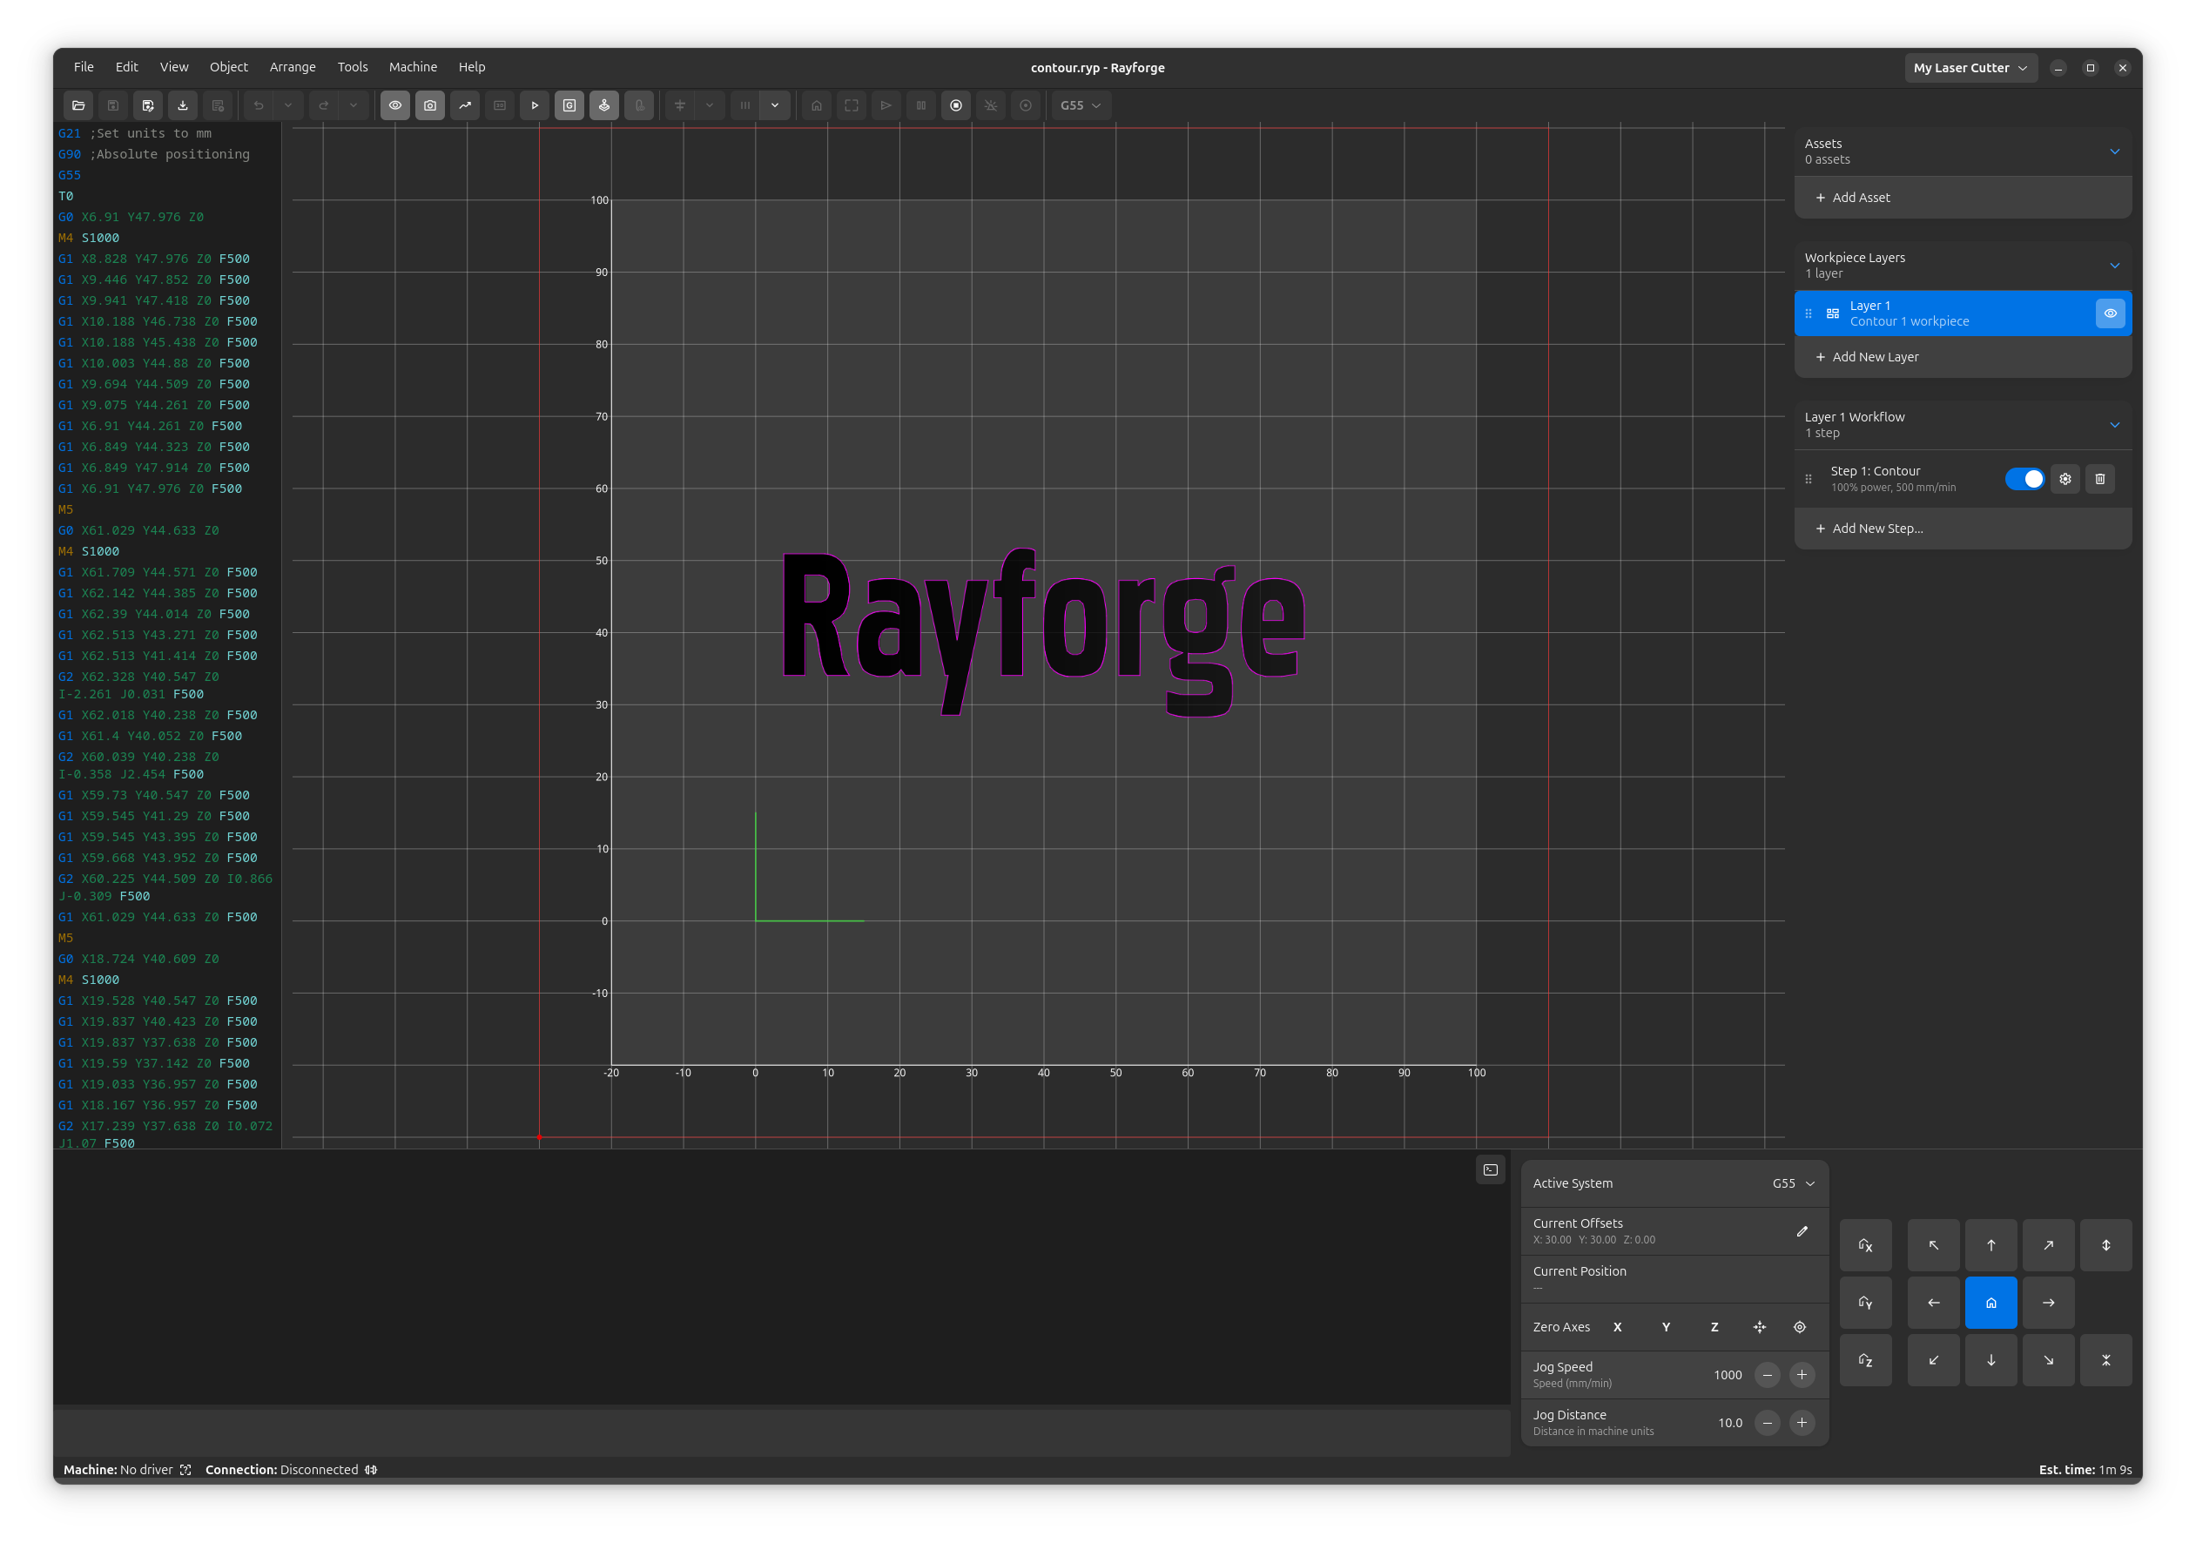2196x1543 pixels.
Task: Click the frame workpiece outline icon
Action: click(x=852, y=105)
